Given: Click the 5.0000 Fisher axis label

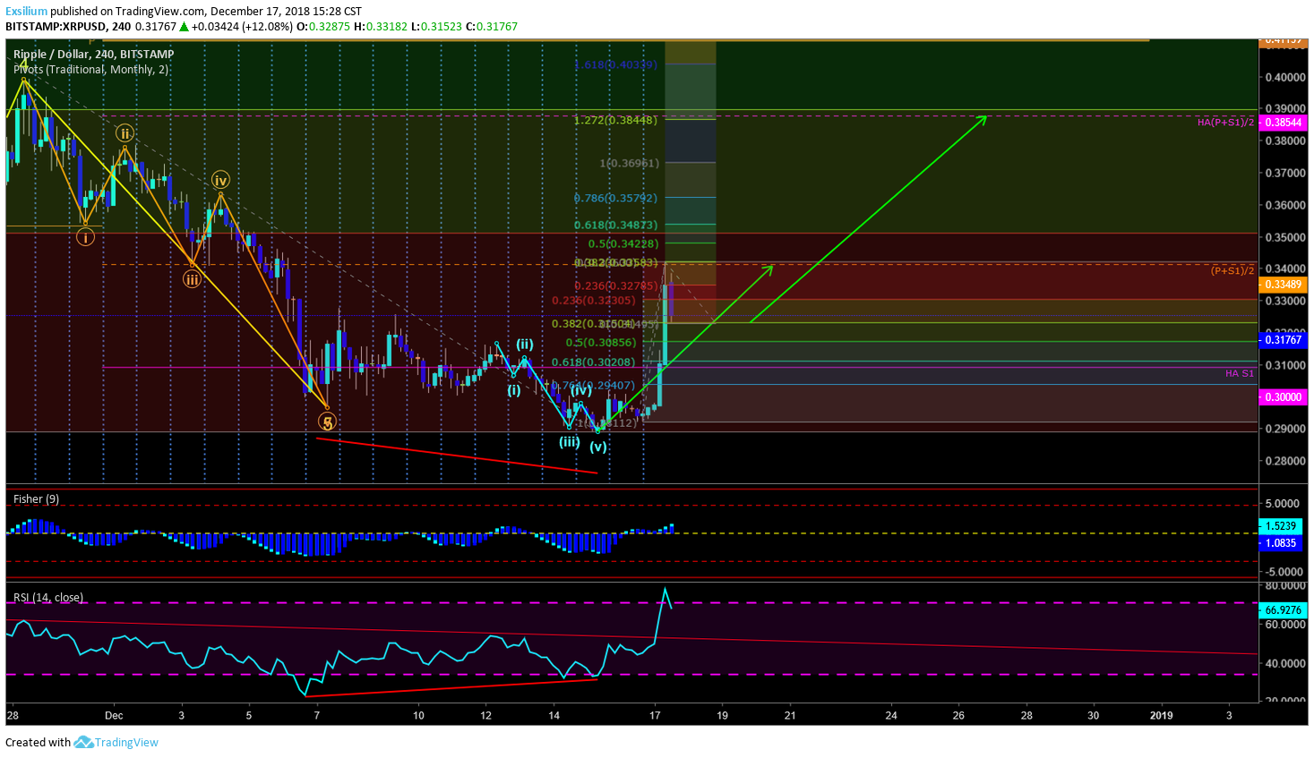Looking at the screenshot, I should pos(1284,504).
